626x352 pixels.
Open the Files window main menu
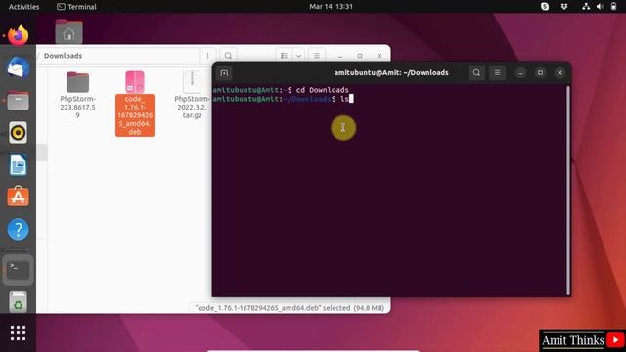(x=317, y=56)
